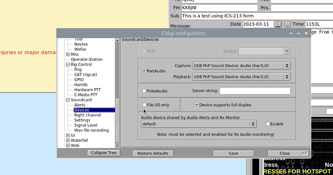Viewport: 333px width, 175px height.
Task: Click the Sub. field in the message form
Action: coord(257,16)
